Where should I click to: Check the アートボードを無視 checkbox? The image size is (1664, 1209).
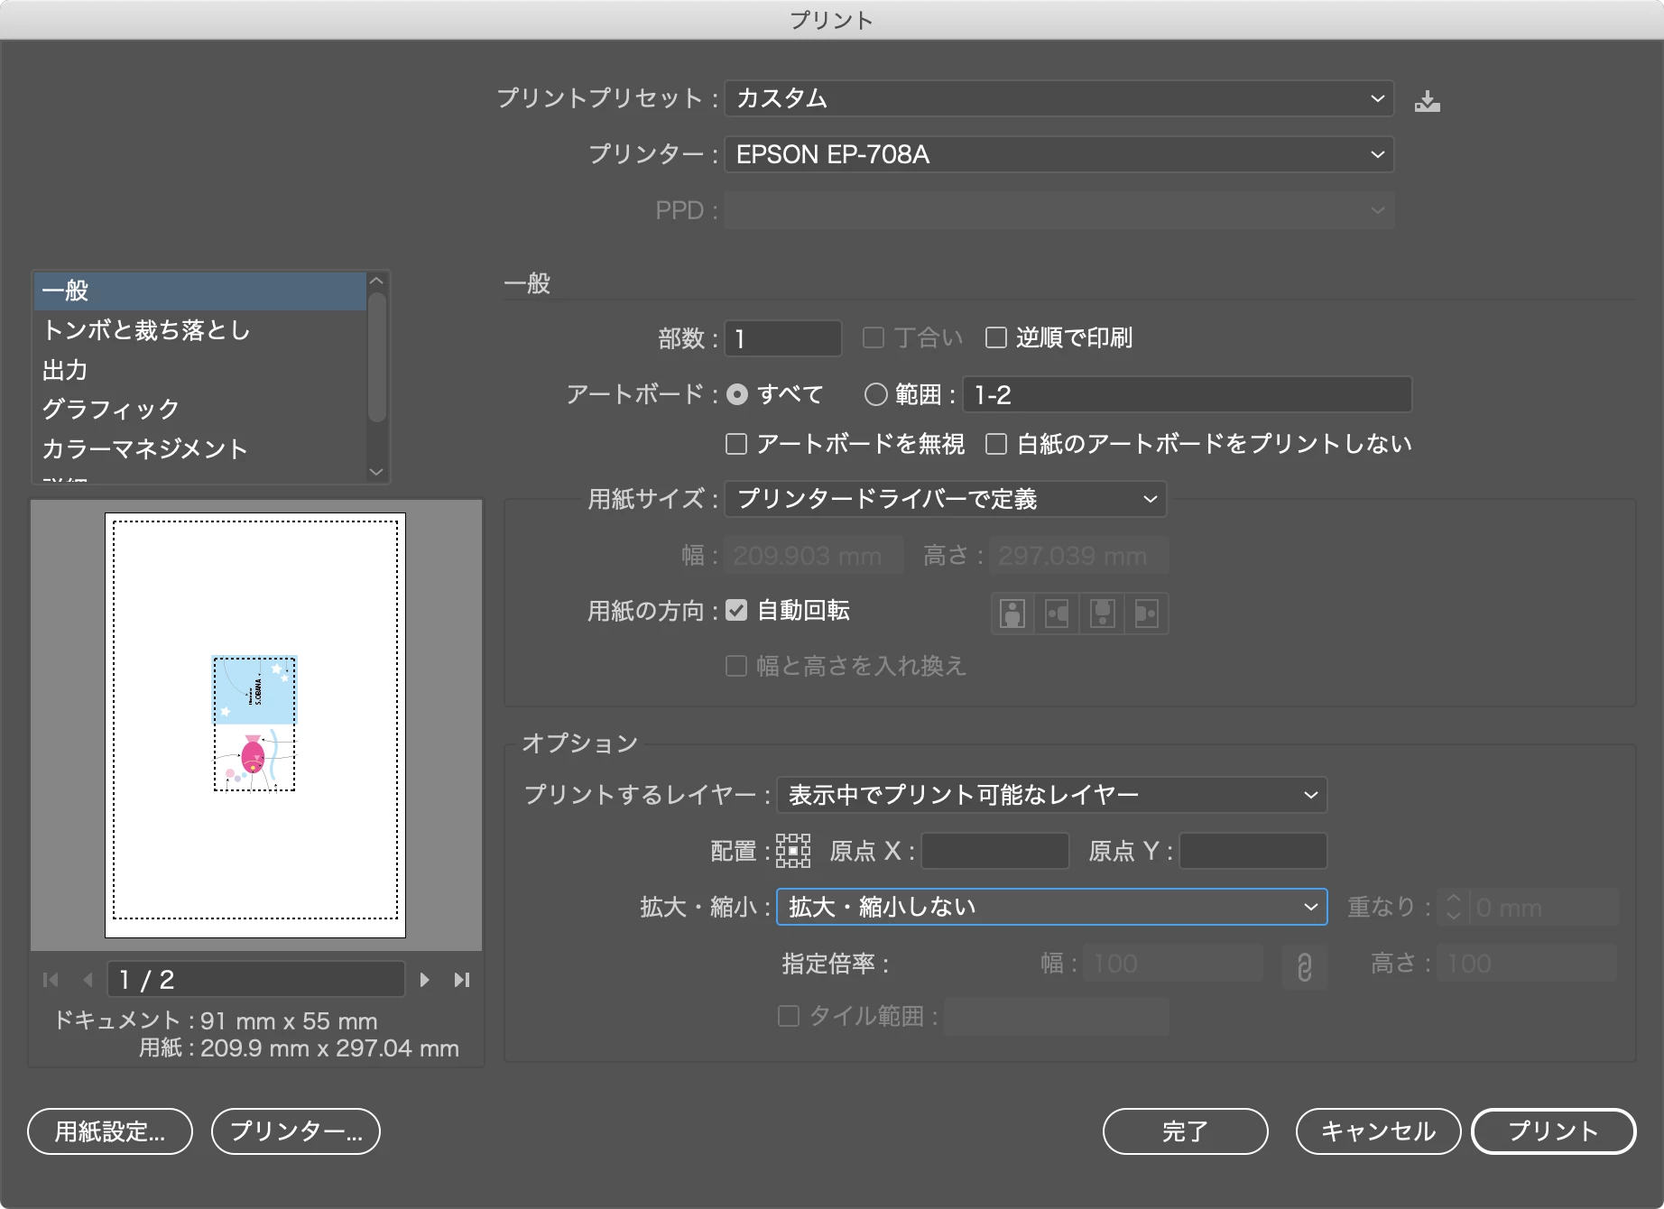pyautogui.click(x=736, y=444)
